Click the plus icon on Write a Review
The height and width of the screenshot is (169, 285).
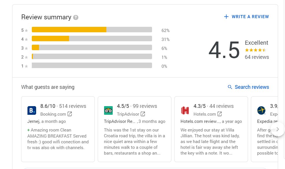[x=226, y=16]
